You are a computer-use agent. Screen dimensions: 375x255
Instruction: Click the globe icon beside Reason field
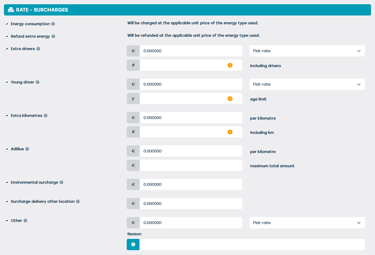(x=133, y=244)
